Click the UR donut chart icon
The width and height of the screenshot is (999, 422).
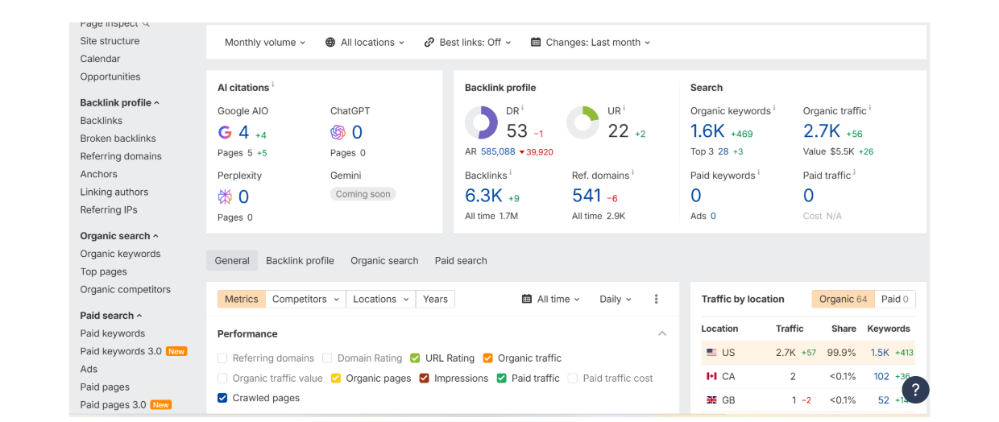pyautogui.click(x=582, y=123)
